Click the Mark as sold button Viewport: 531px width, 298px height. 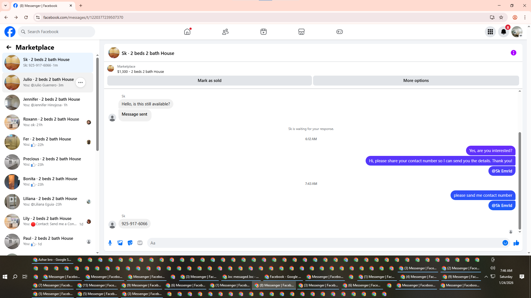pos(209,81)
